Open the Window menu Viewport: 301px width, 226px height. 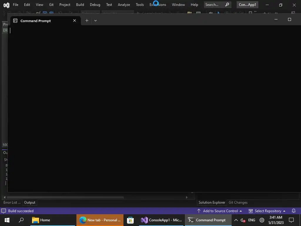point(178,5)
